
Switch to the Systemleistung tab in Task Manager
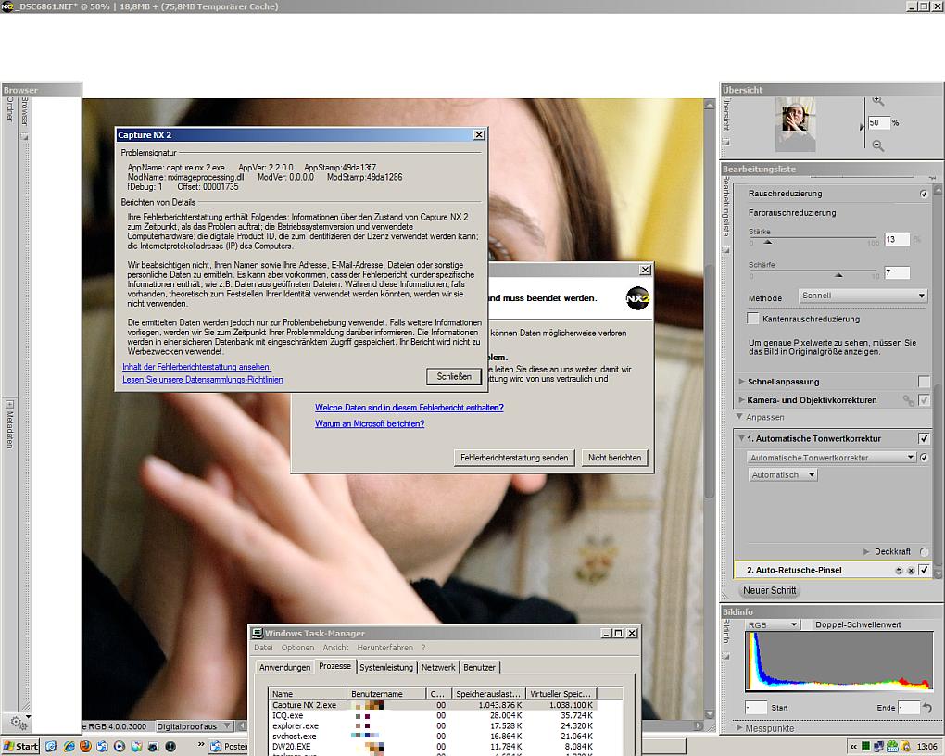pos(386,667)
